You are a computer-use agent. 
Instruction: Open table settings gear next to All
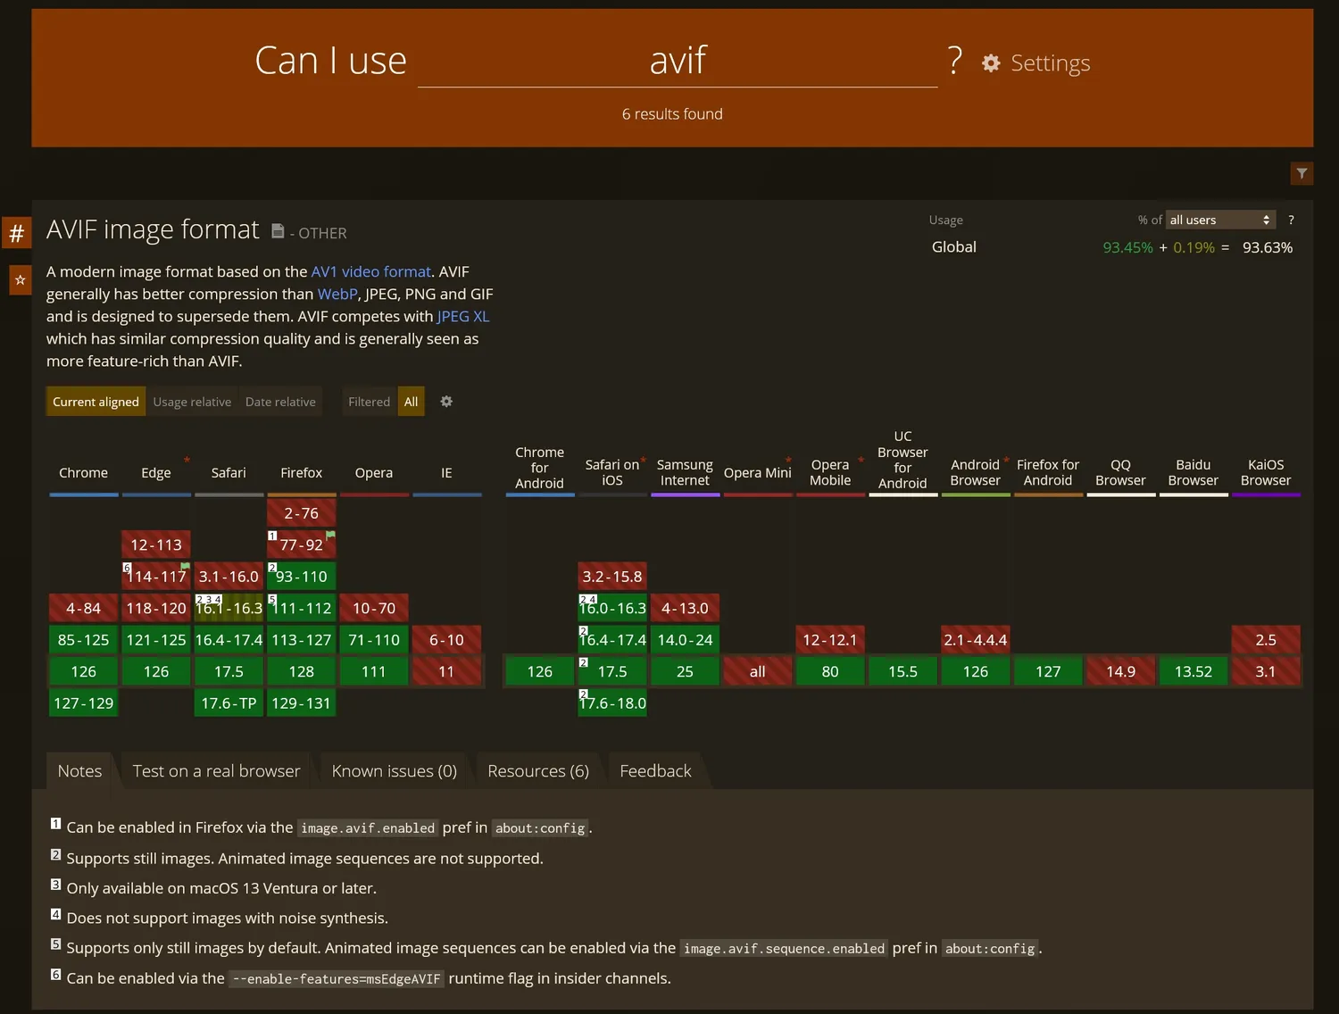(x=446, y=402)
